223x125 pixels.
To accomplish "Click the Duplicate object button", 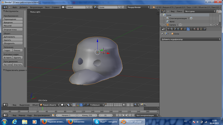I will click(13, 37).
